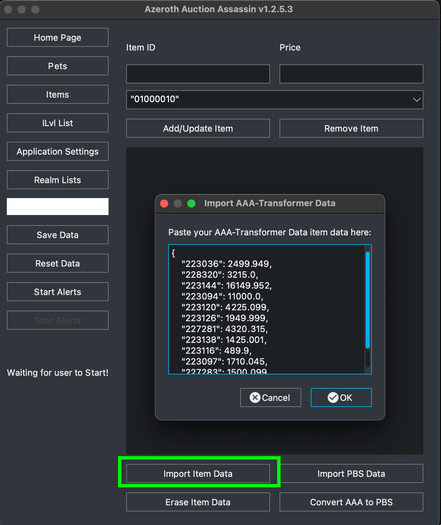Image resolution: width=441 pixels, height=525 pixels.
Task: Click the dropdown chevron arrow
Action: (417, 100)
